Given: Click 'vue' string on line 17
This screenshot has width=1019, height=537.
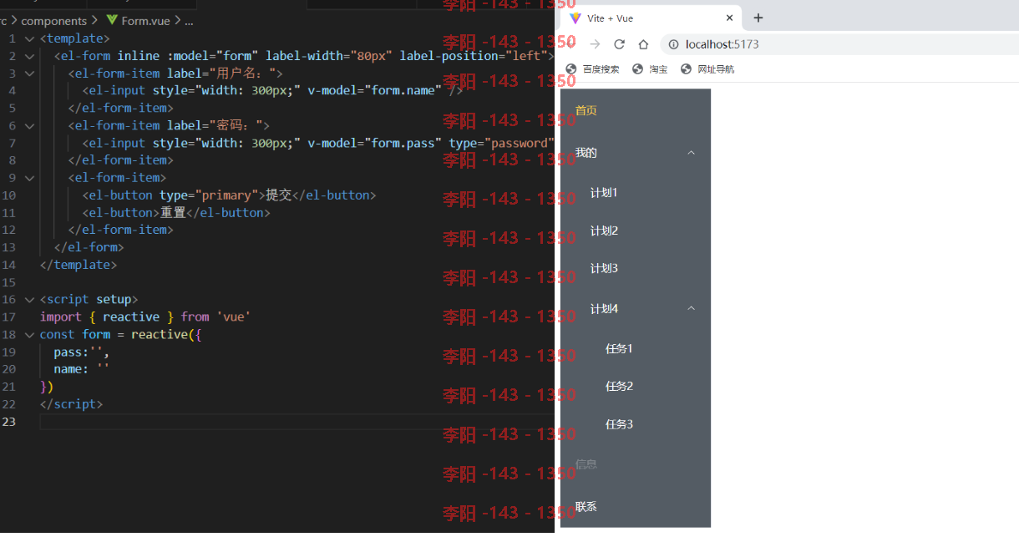Looking at the screenshot, I should click(234, 317).
